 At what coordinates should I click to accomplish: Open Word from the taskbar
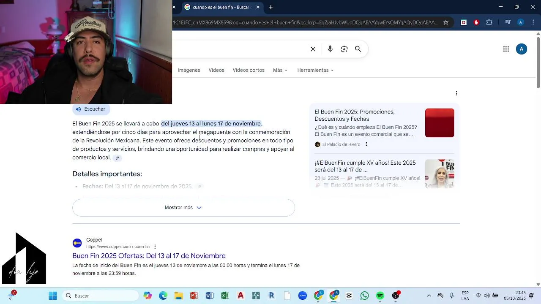click(x=210, y=296)
